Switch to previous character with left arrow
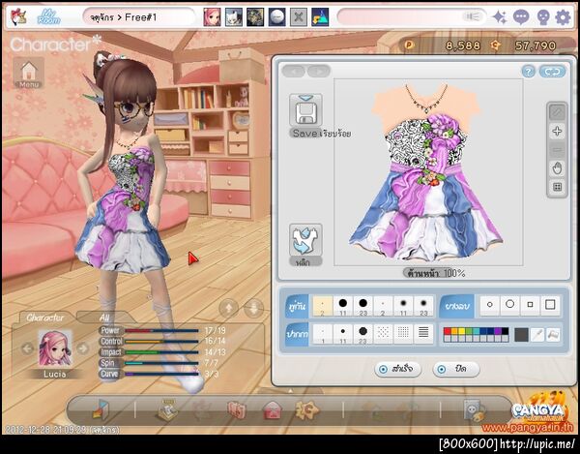The width and height of the screenshot is (580, 454). coord(27,348)
